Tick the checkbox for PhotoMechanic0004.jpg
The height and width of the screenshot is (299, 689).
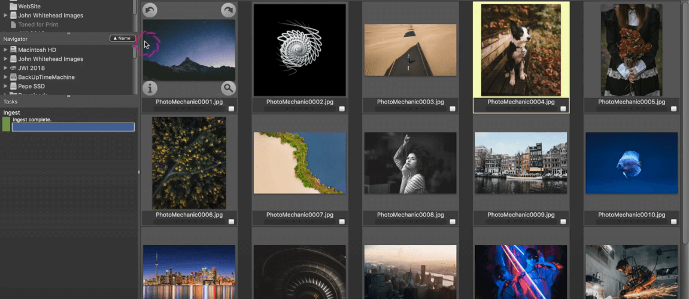click(x=563, y=109)
